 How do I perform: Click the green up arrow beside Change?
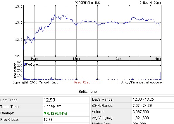click(x=45, y=113)
